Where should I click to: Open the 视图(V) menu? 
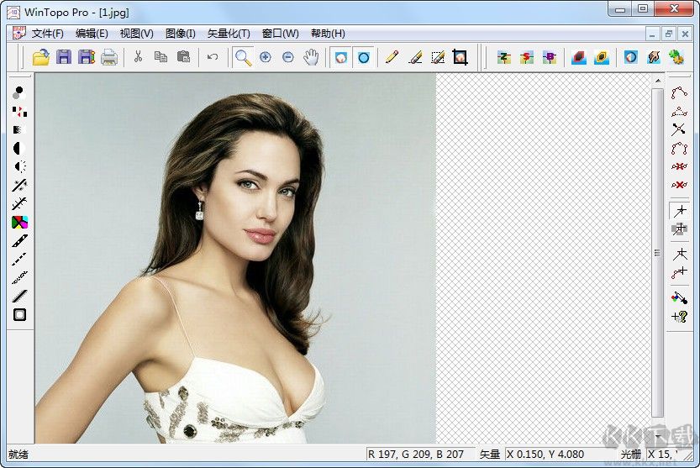pos(137,34)
